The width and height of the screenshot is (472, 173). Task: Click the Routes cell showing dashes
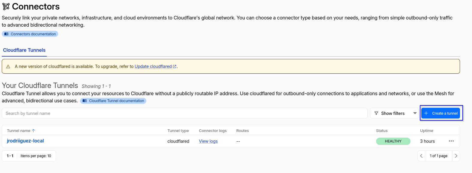238,141
